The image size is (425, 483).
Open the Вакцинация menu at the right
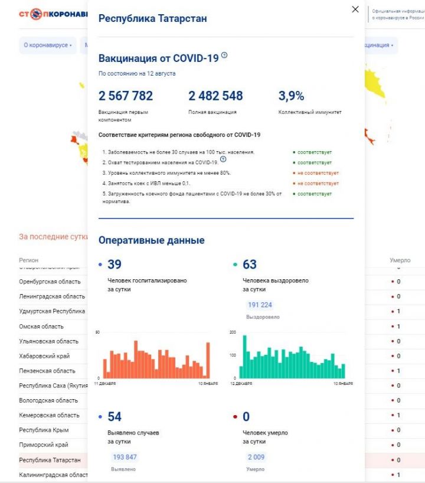click(x=381, y=45)
